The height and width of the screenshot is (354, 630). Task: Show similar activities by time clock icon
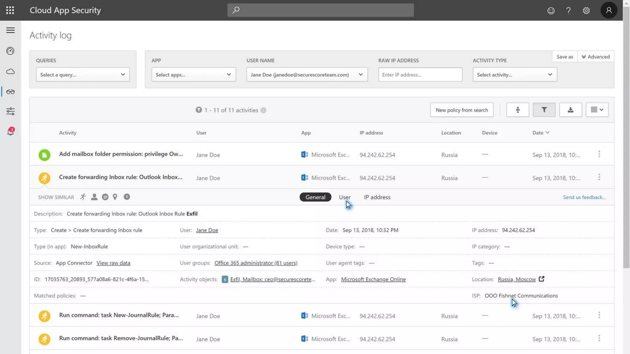point(127,197)
